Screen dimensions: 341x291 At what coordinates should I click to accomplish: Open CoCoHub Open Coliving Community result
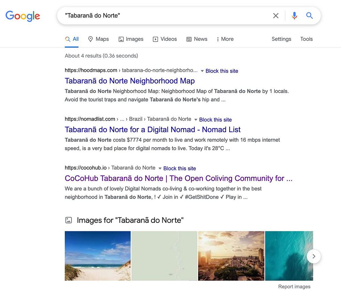click(x=179, y=178)
